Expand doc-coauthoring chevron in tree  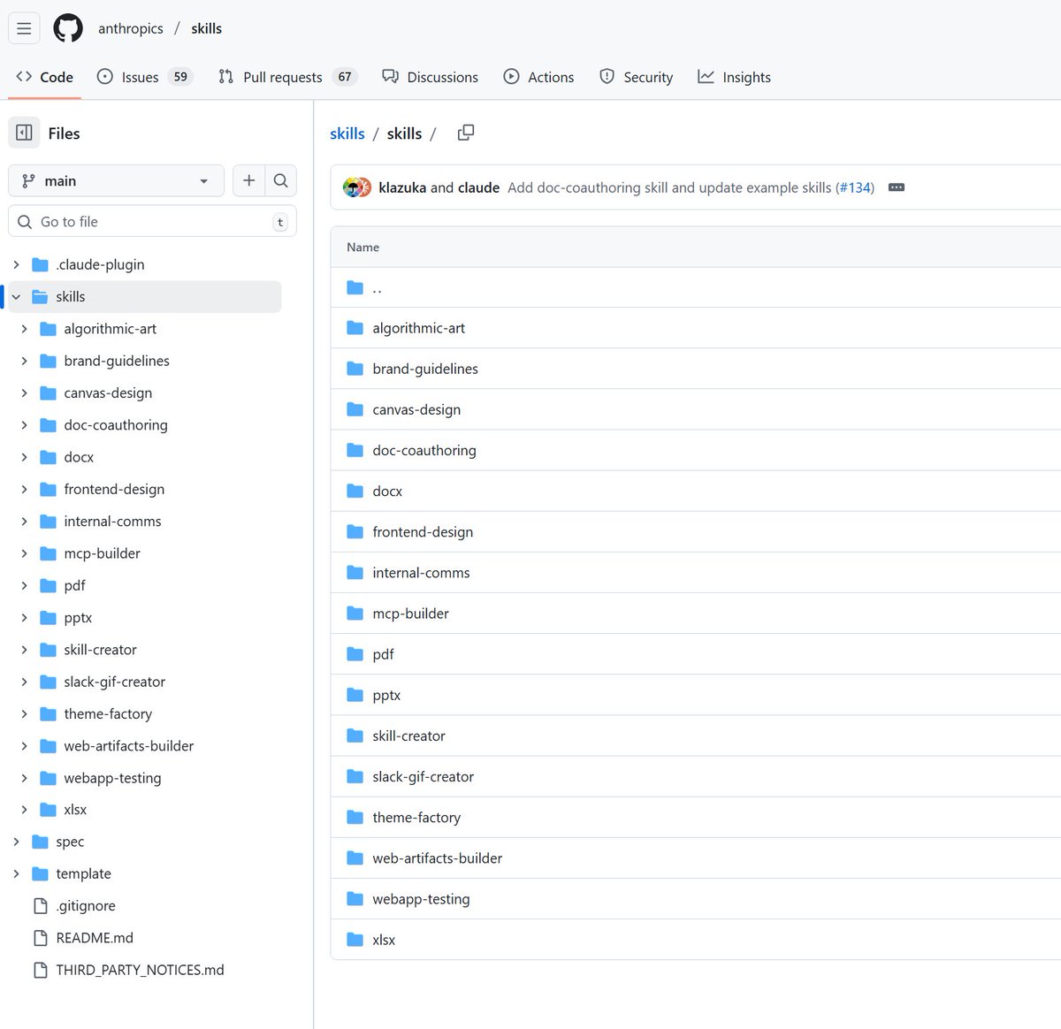click(24, 425)
